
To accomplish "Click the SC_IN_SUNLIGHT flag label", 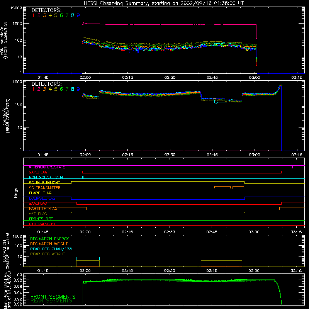I will pos(44,182).
